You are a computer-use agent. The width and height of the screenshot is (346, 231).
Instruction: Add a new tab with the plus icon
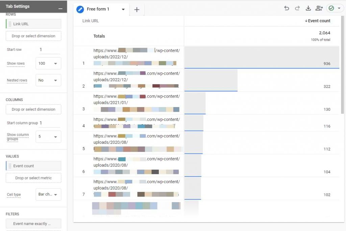coord(137,10)
